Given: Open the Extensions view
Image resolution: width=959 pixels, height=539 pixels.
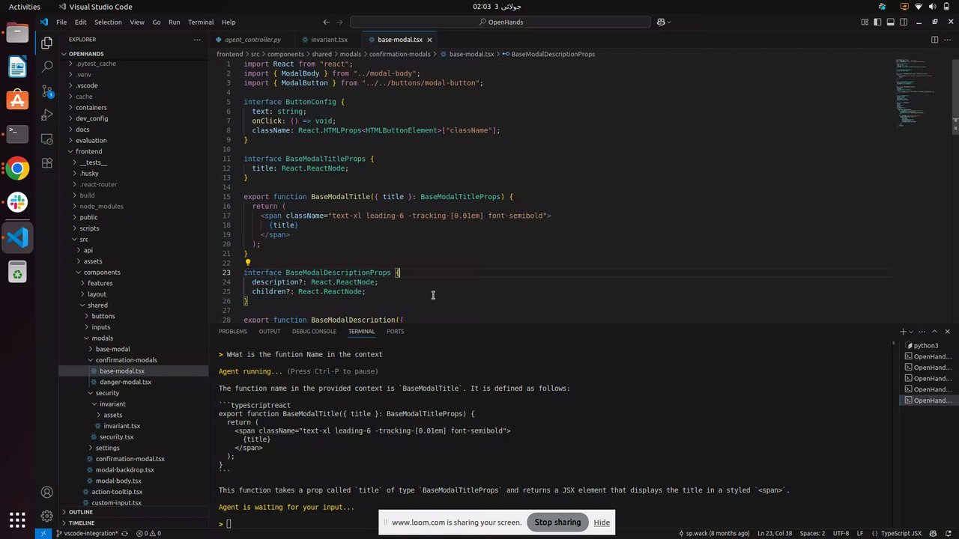Looking at the screenshot, I should (x=46, y=162).
